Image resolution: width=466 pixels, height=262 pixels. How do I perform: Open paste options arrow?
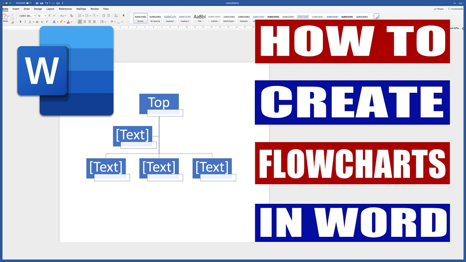click(x=9, y=16)
